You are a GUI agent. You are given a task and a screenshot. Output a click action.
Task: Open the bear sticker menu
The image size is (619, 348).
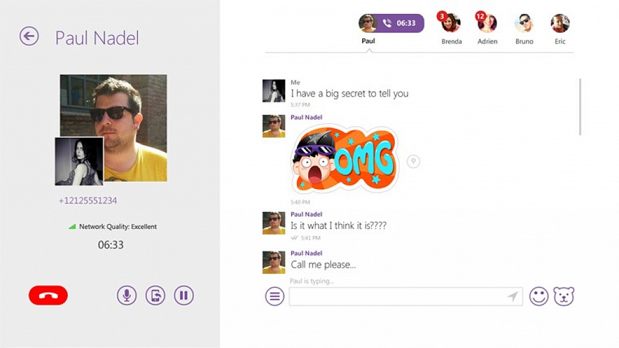tap(564, 296)
